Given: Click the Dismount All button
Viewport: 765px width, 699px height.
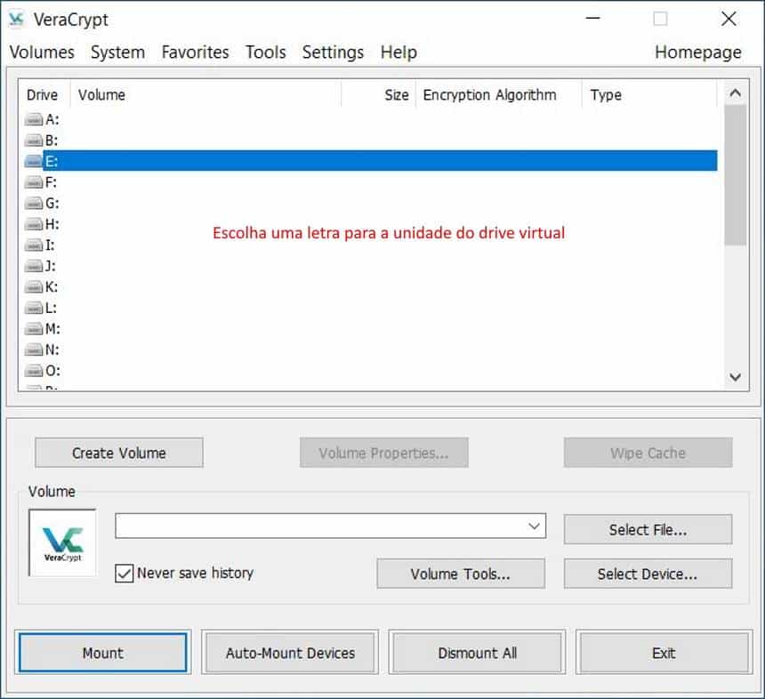Looking at the screenshot, I should click(477, 653).
